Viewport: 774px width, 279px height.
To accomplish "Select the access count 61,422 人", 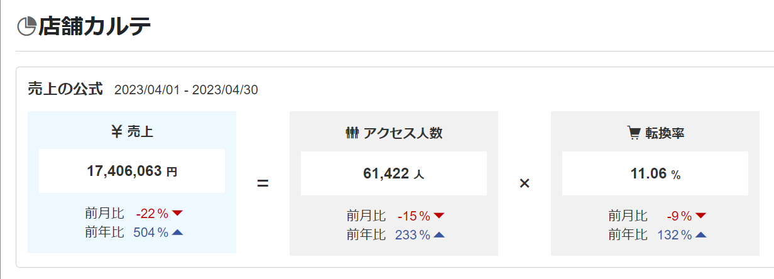I will [x=393, y=173].
